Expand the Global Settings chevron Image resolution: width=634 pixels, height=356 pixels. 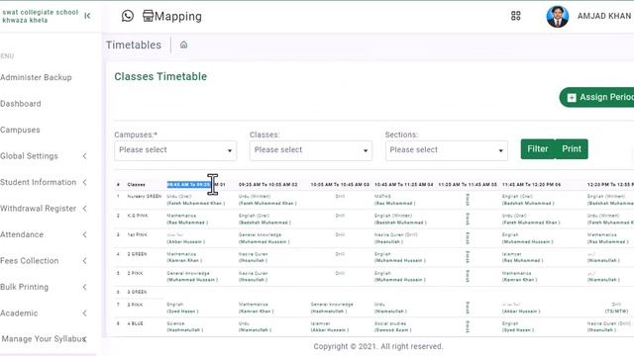coord(84,156)
